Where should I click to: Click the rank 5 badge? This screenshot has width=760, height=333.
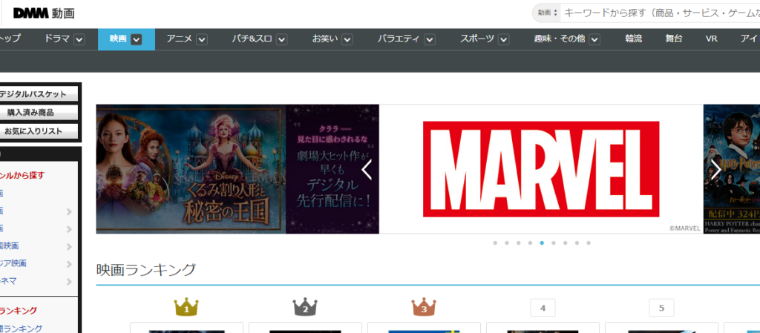click(661, 308)
